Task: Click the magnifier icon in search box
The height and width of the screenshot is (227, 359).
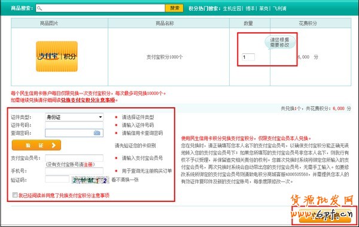Action: (x=39, y=8)
